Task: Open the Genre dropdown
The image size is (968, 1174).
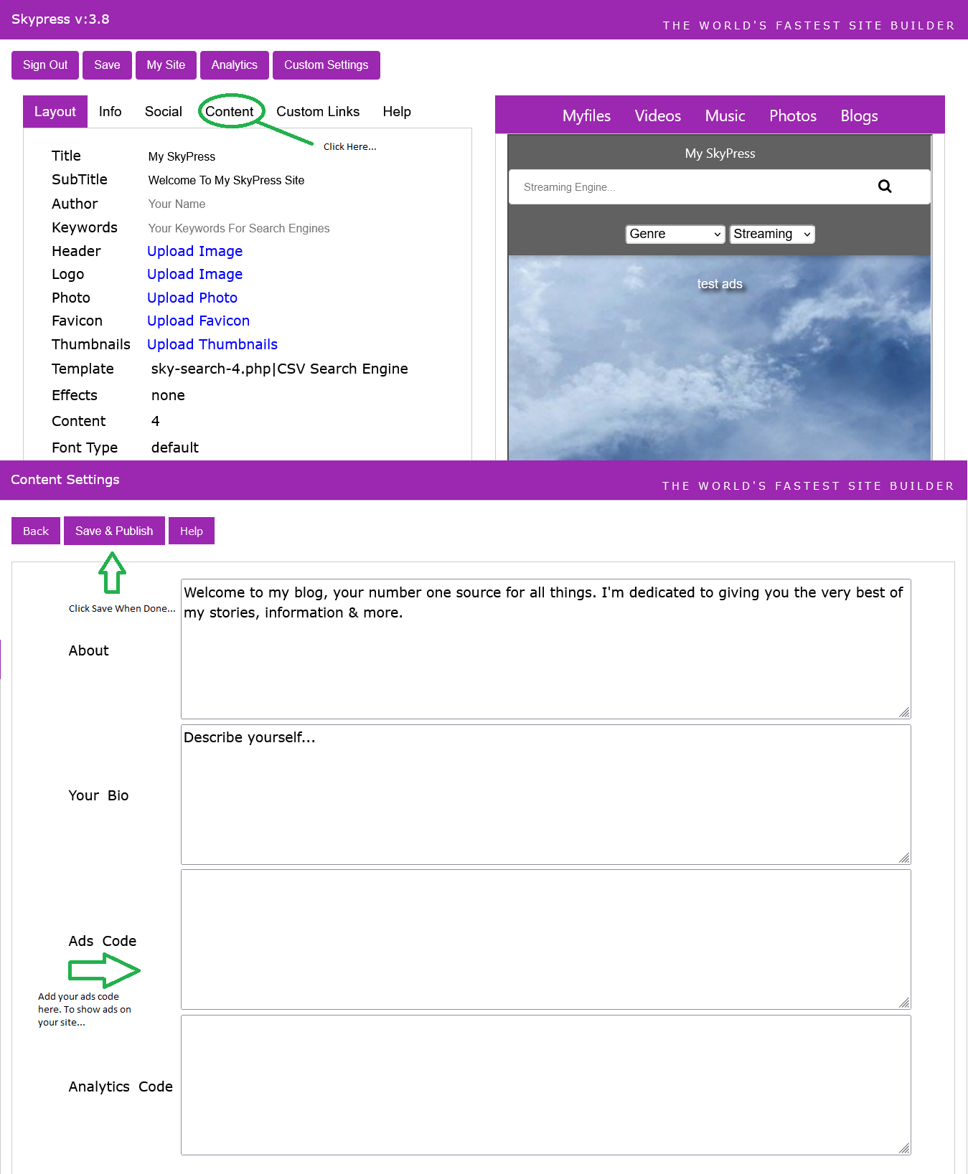Action: tap(675, 234)
